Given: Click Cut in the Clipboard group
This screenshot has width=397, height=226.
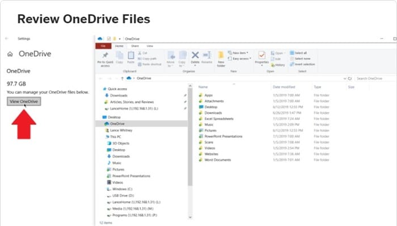Looking at the screenshot, I should (143, 53).
